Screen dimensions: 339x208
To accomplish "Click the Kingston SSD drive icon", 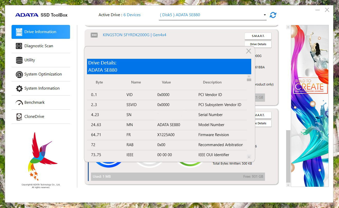I will (94, 35).
